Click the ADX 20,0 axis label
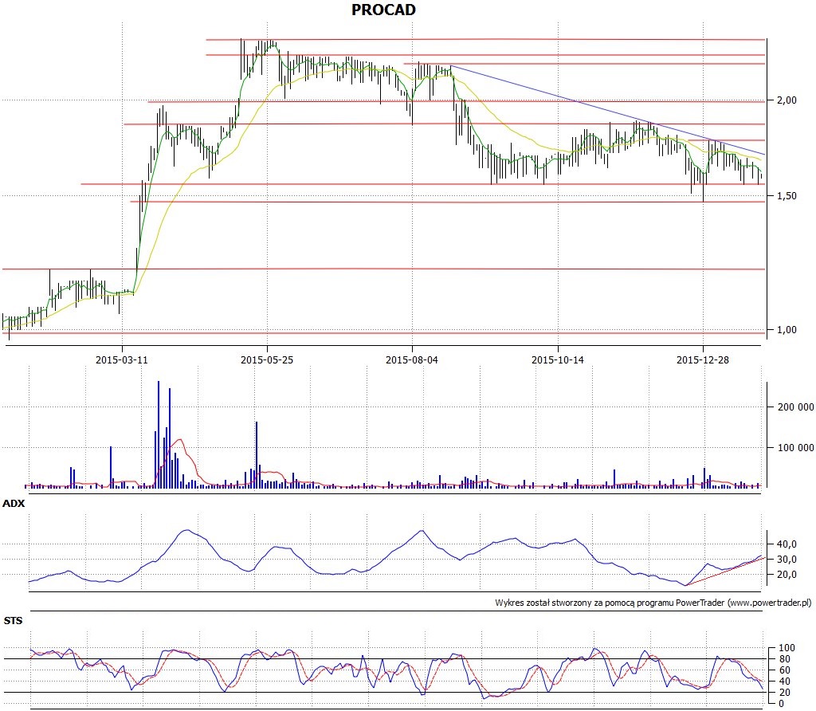The width and height of the screenshot is (816, 711). coord(787,574)
